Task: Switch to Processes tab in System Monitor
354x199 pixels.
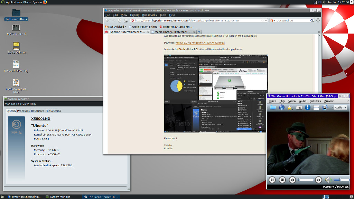Action: (x=23, y=111)
